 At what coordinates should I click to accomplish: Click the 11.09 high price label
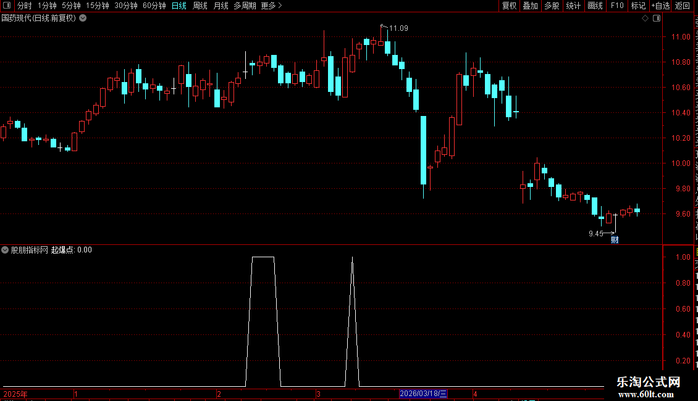point(398,28)
